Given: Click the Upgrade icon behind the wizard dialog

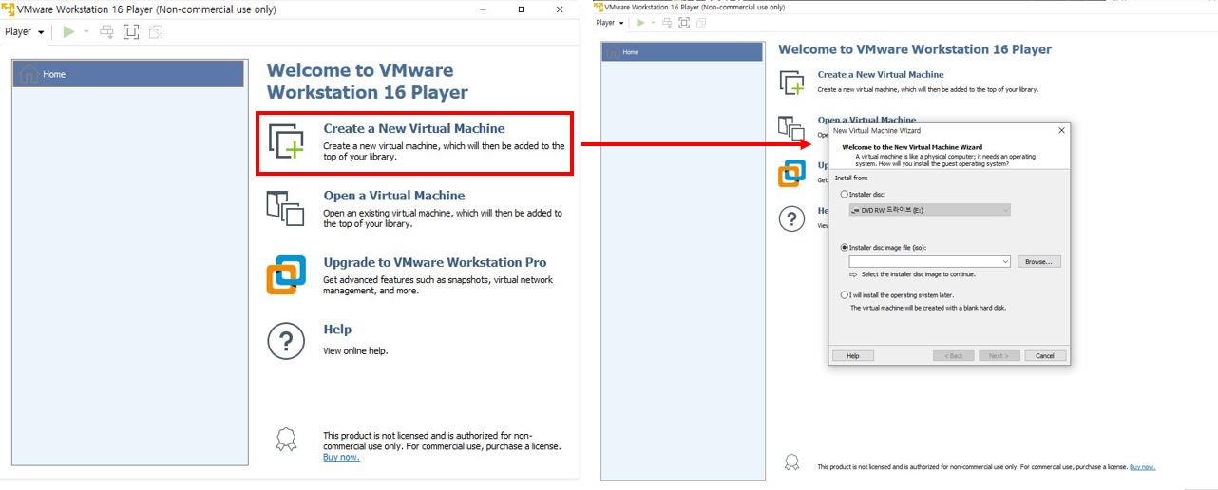Looking at the screenshot, I should click(790, 174).
